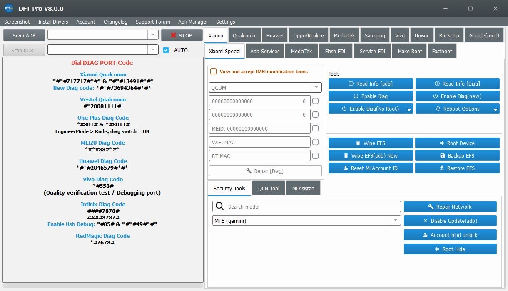Image resolution: width=508 pixels, height=291 pixels.
Task: Switch to the MediaTek brand tab
Action: (x=344, y=35)
